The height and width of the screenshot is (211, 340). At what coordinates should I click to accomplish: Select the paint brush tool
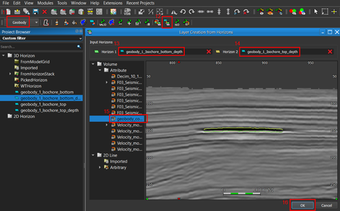pyautogui.click(x=57, y=23)
